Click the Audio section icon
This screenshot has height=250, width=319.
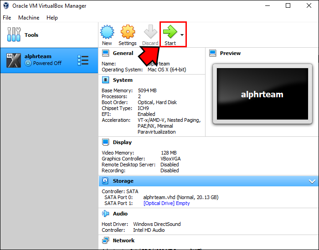[105, 214]
